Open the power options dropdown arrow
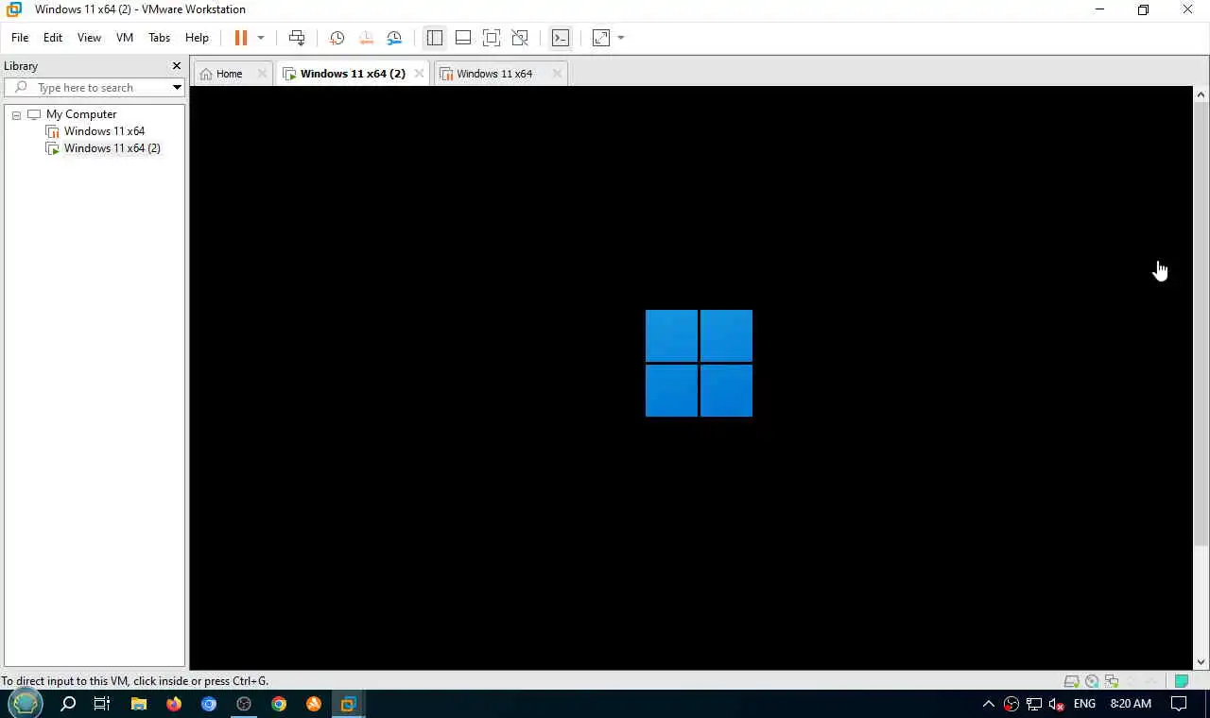The height and width of the screenshot is (718, 1210). pos(261,38)
